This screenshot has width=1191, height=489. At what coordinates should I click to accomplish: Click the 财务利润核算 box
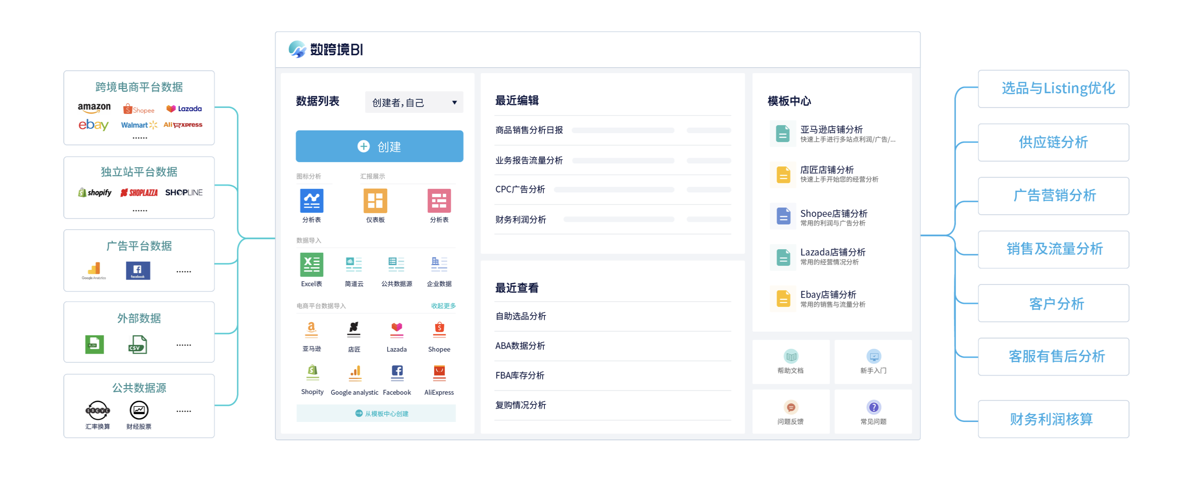click(x=1053, y=419)
